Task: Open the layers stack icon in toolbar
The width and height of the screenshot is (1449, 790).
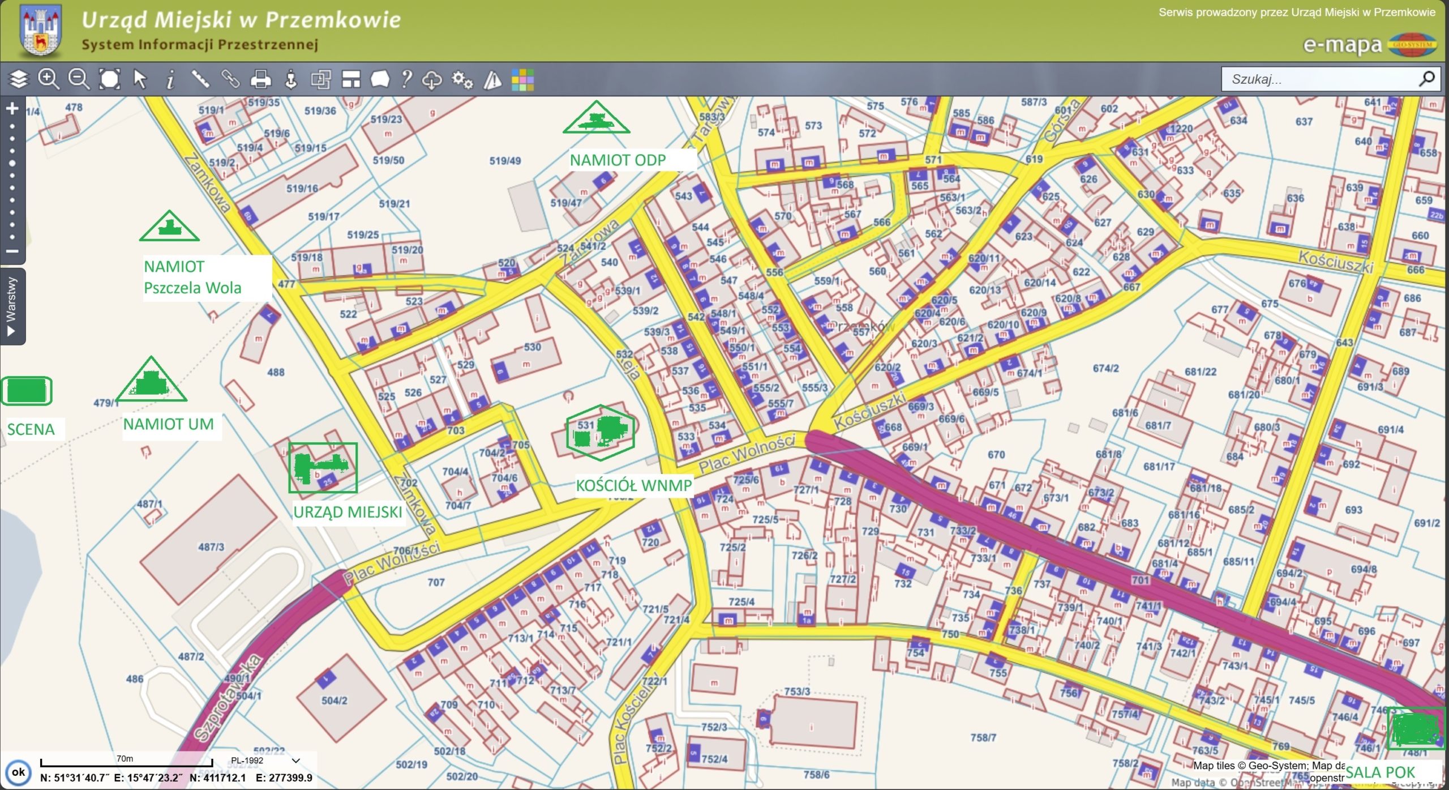Action: (18, 79)
